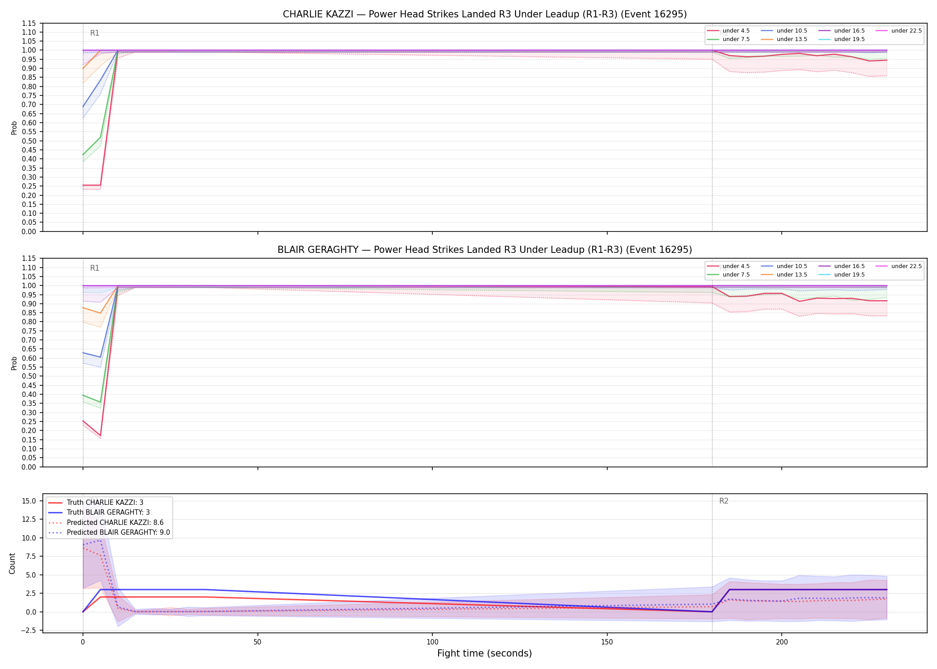Click blue solid line sample beside Truth BLAIR GERAGHTY

pyautogui.click(x=55, y=512)
